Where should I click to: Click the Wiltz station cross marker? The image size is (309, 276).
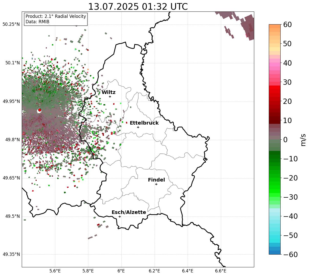click(x=110, y=97)
